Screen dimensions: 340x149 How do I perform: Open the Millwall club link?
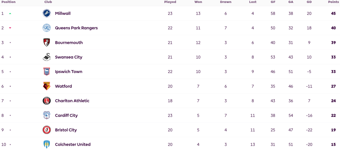point(63,13)
